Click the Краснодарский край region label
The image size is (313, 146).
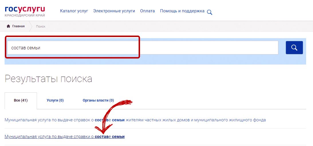[x=25, y=15]
